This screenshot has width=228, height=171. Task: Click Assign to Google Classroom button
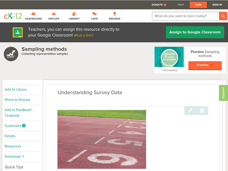click(x=195, y=32)
